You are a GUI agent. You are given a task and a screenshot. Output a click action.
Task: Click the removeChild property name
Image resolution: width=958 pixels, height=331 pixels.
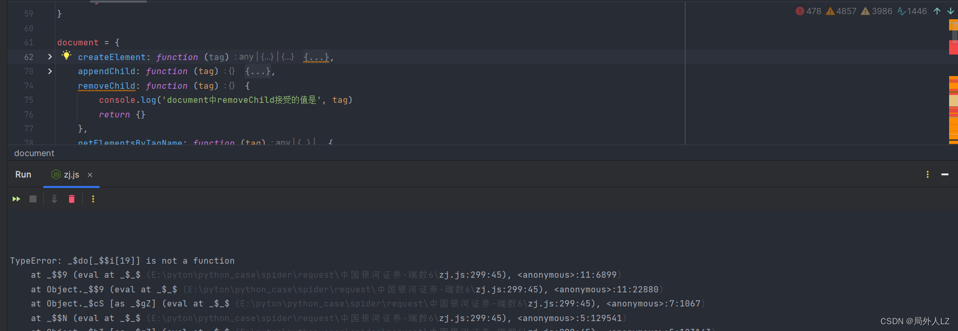(x=107, y=86)
